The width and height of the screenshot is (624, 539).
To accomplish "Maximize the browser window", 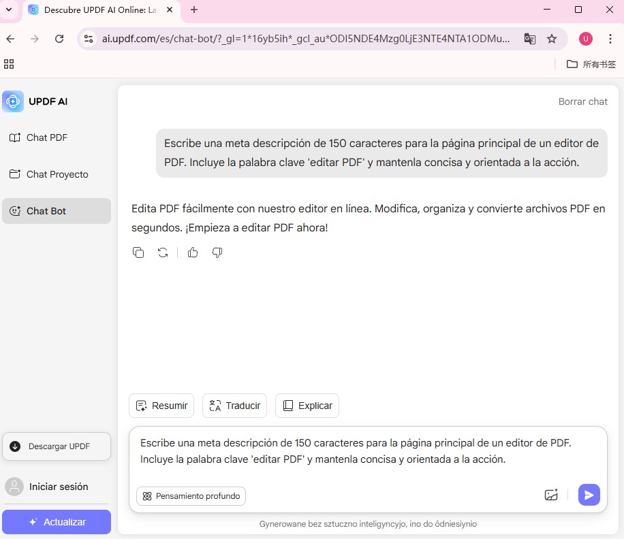I will click(578, 10).
